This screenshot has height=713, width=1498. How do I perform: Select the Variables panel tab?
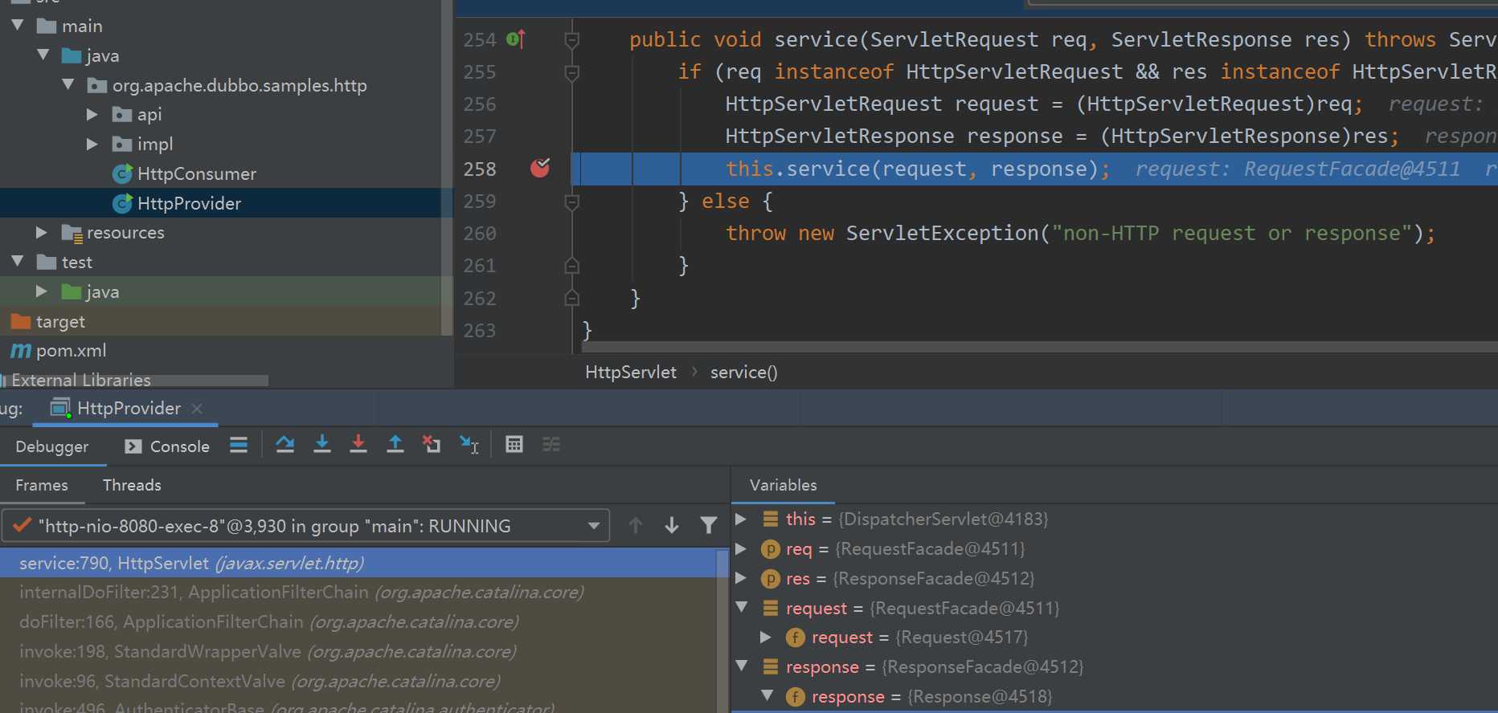[x=783, y=485]
